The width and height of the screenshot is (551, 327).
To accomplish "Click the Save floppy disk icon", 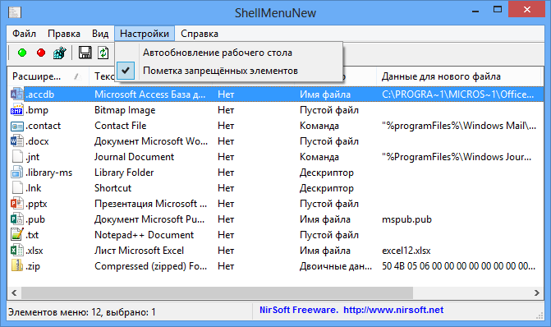I will click(x=85, y=53).
